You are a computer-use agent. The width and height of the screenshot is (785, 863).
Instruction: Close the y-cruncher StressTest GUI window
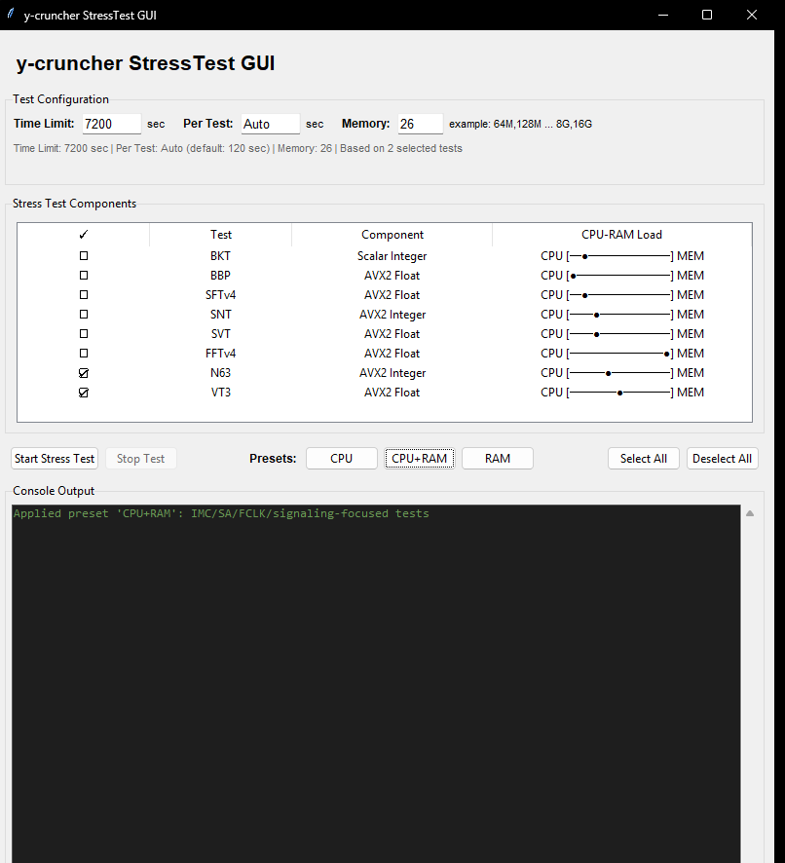tap(752, 15)
